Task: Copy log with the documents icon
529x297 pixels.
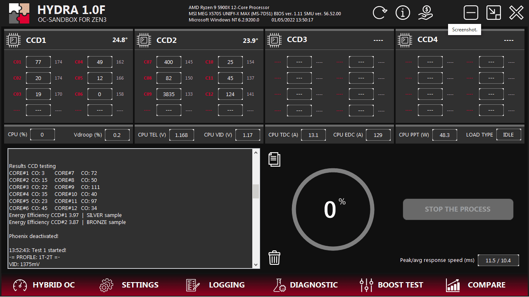Action: [274, 159]
